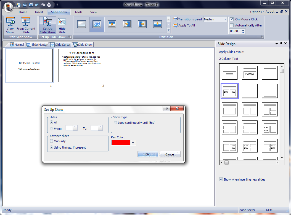The image size is (291, 215).
Task: Select slide 2 thumbnail www.softpedia.com
Action: 82,66
